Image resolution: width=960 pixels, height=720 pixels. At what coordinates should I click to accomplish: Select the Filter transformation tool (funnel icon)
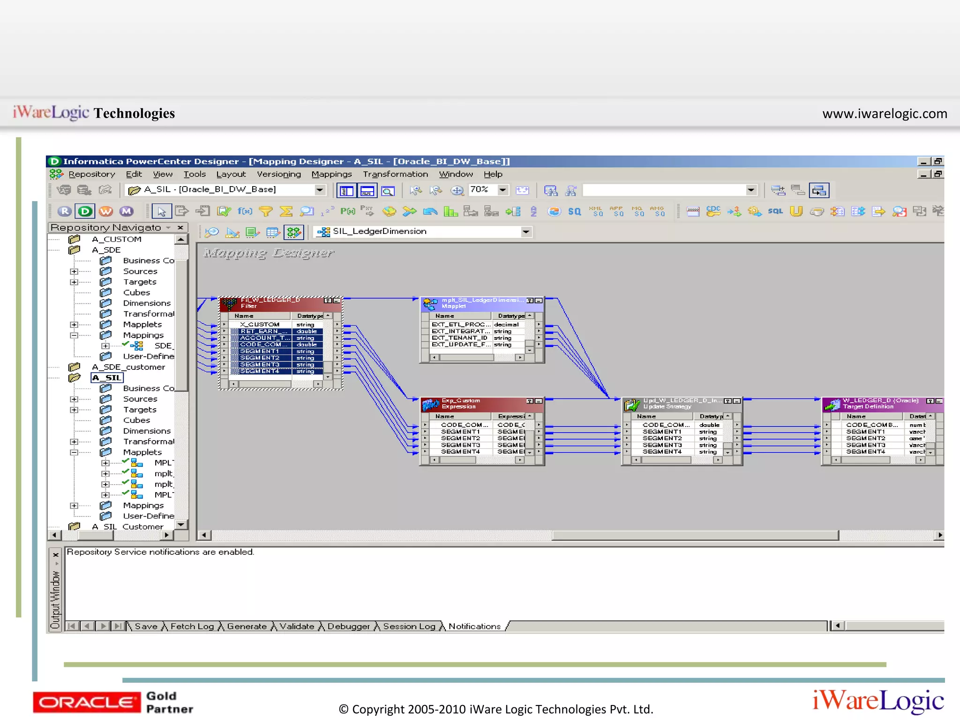point(265,211)
